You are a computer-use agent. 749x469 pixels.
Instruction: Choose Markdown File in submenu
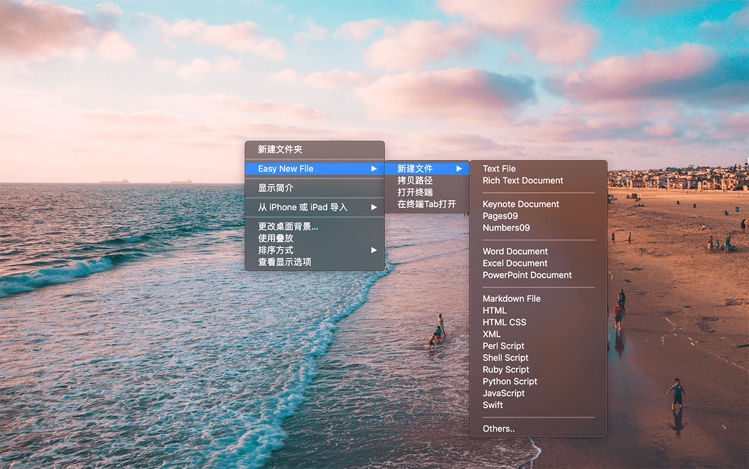(x=511, y=299)
